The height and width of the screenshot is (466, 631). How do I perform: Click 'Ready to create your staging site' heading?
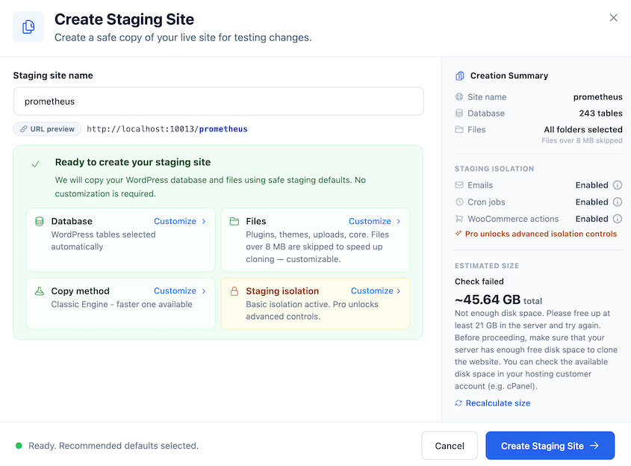(x=133, y=162)
